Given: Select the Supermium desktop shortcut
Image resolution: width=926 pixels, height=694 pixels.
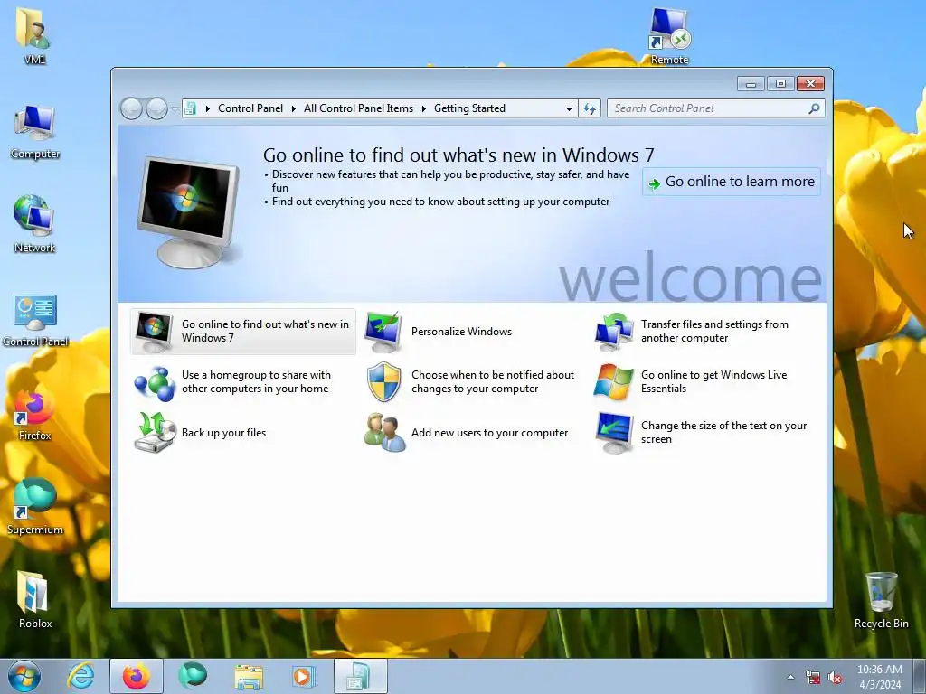Looking at the screenshot, I should [x=35, y=506].
